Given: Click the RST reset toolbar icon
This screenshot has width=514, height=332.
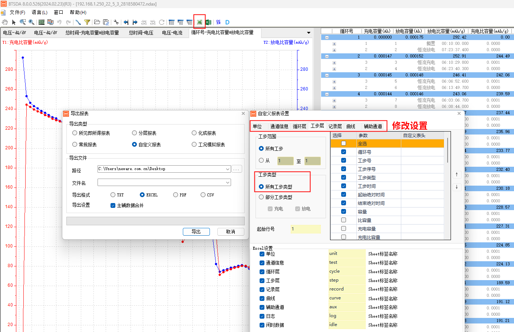Looking at the screenshot, I should [x=42, y=22].
